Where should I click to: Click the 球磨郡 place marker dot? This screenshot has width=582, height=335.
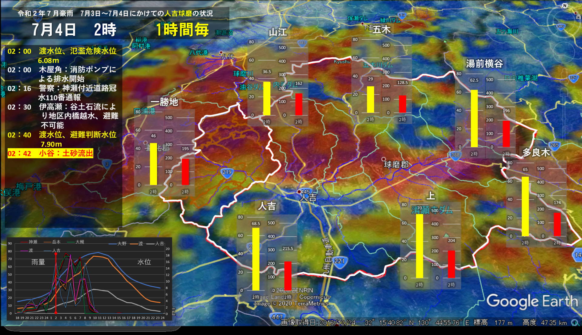tap(383, 159)
